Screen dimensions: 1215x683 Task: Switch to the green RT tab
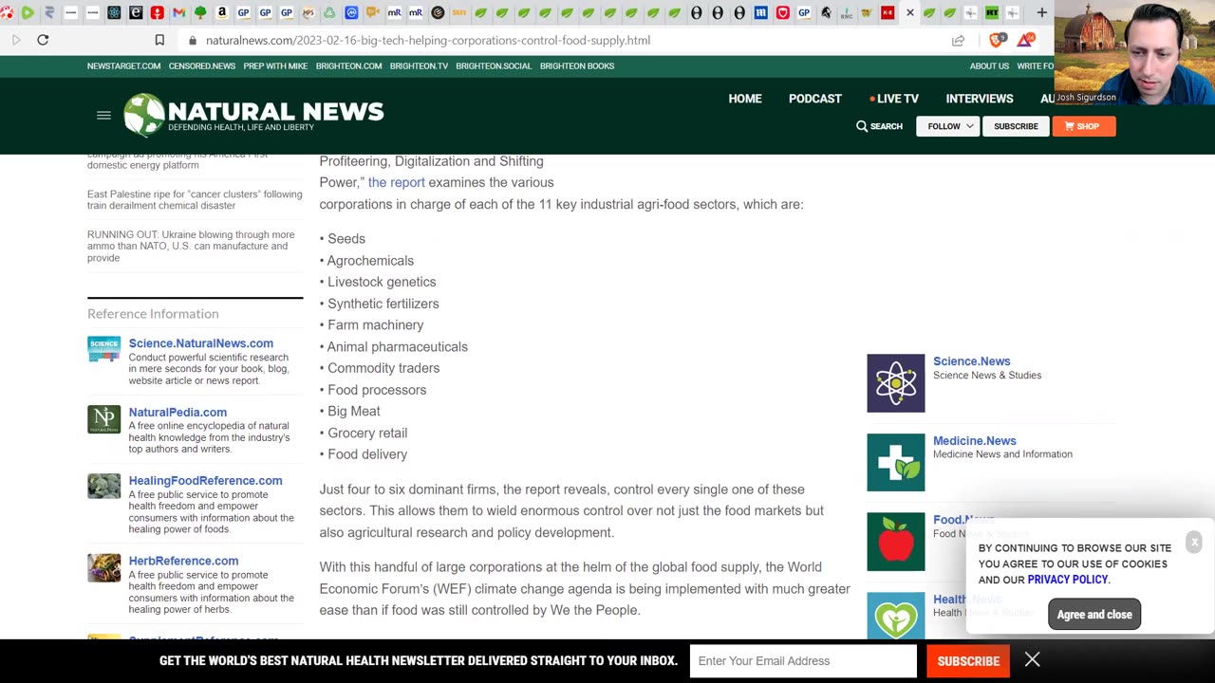[991, 12]
